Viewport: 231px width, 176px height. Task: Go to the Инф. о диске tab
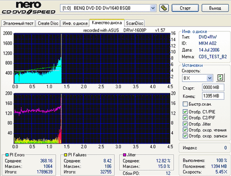tap(75, 23)
